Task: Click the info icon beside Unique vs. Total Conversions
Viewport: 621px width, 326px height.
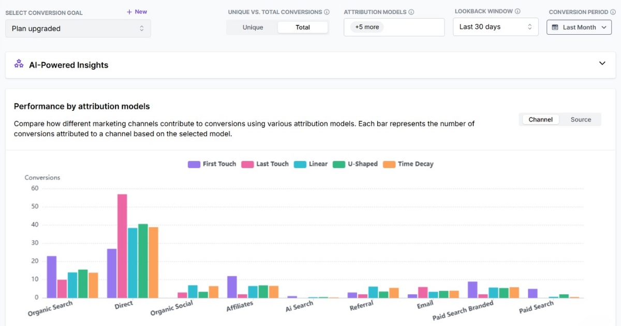Action: pyautogui.click(x=328, y=11)
